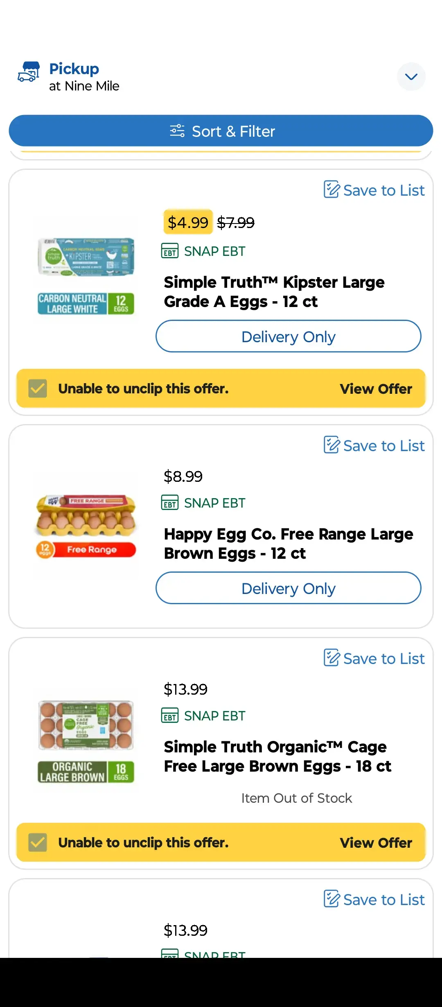The image size is (442, 1007).
Task: Open the Kipster carbon neutral eggs thumbnail
Action: pyautogui.click(x=86, y=276)
